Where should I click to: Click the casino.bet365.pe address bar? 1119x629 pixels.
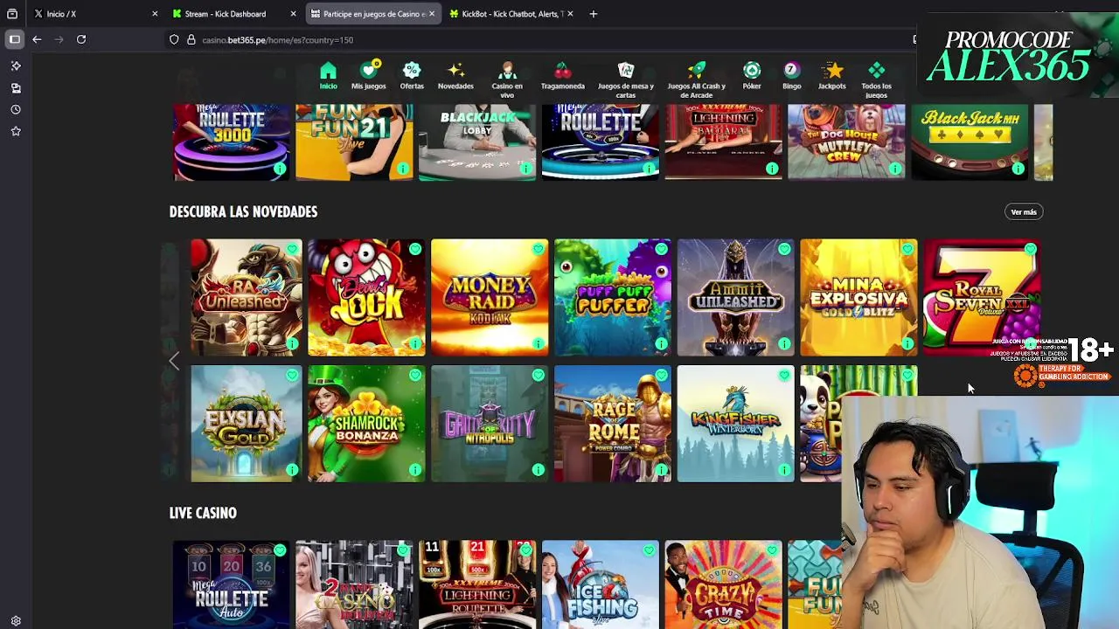click(542, 39)
